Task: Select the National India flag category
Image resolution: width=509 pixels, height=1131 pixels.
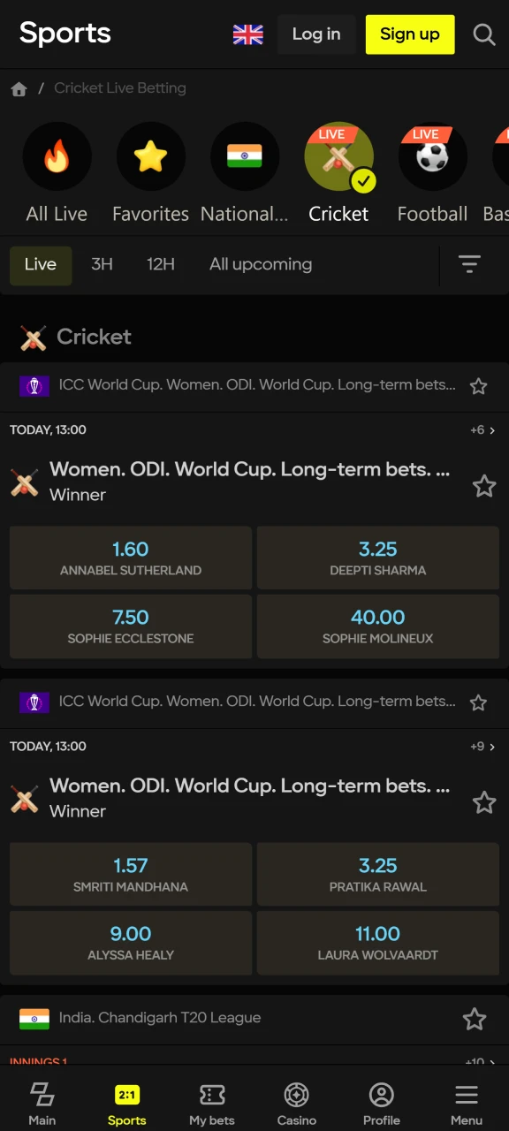Action: (x=245, y=156)
